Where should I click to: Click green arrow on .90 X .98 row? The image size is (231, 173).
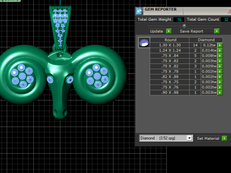click(x=220, y=92)
